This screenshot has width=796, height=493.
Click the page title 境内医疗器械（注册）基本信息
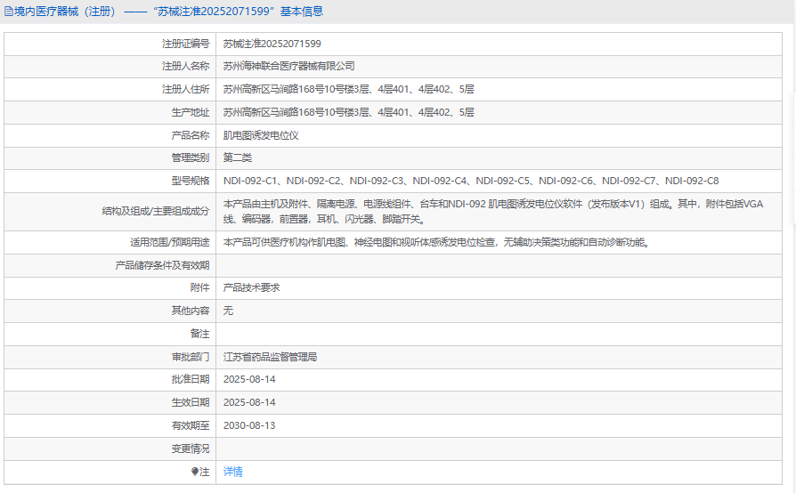[x=168, y=12]
